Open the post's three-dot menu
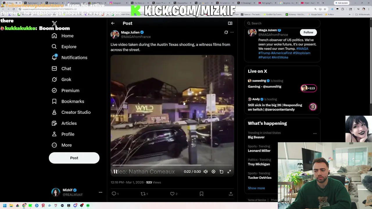The height and width of the screenshot is (209, 372). click(232, 32)
